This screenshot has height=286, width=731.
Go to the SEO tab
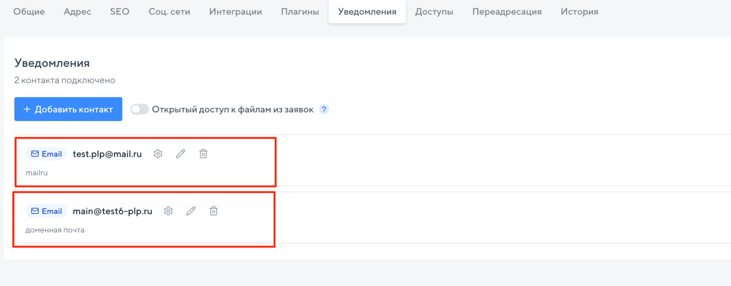click(x=120, y=12)
